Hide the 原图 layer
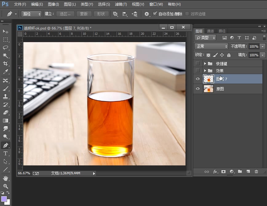This screenshot has height=206, width=267. (x=198, y=89)
